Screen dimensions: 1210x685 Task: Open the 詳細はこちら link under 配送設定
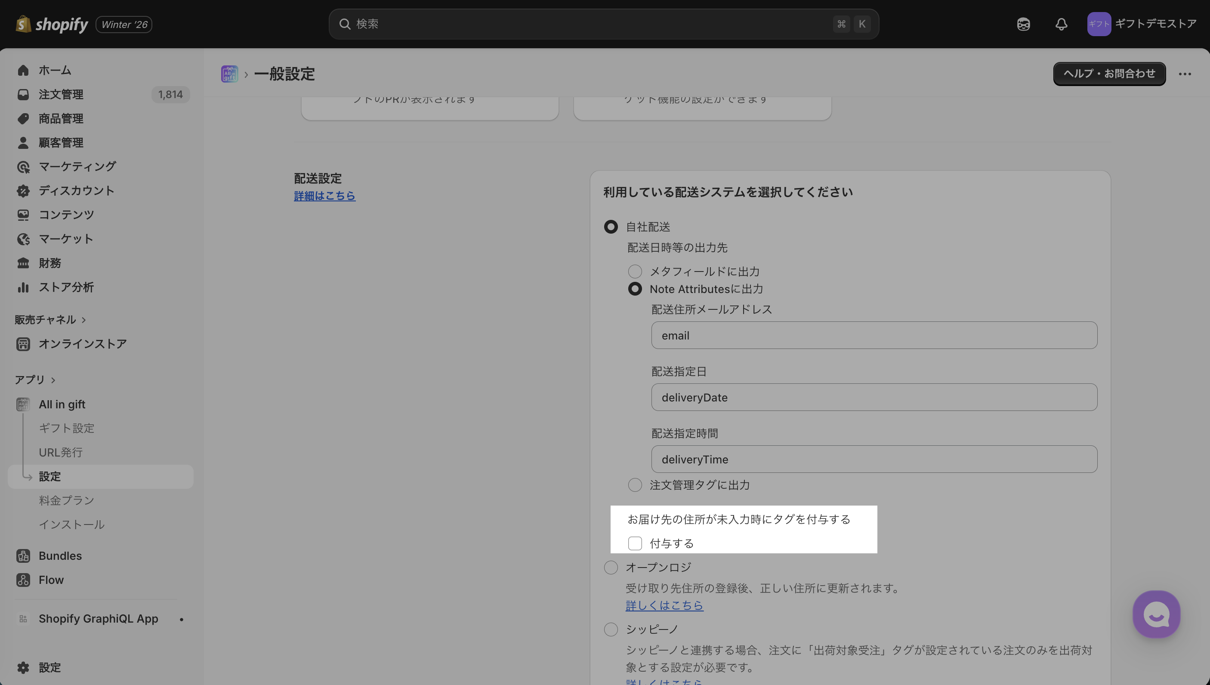pos(324,196)
